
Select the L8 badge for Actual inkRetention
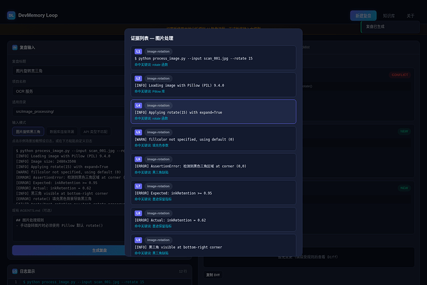(x=139, y=213)
